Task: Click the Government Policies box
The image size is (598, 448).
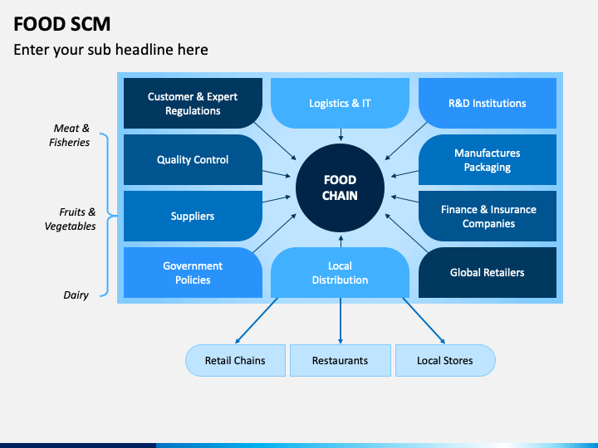Action: (x=193, y=272)
